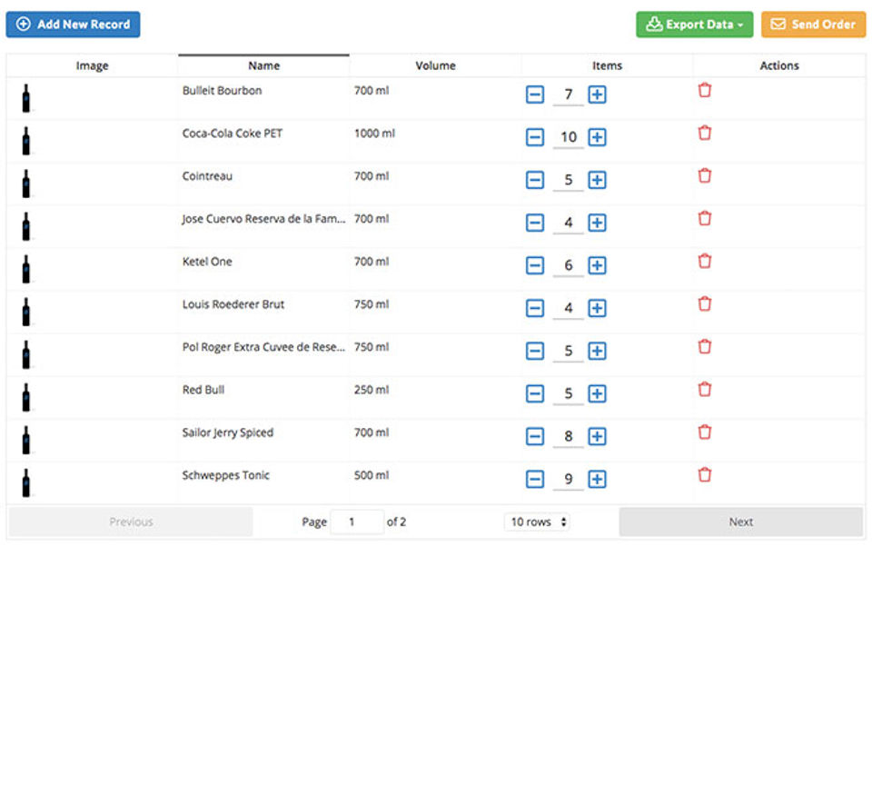
Task: Click the page number input field
Action: click(357, 522)
